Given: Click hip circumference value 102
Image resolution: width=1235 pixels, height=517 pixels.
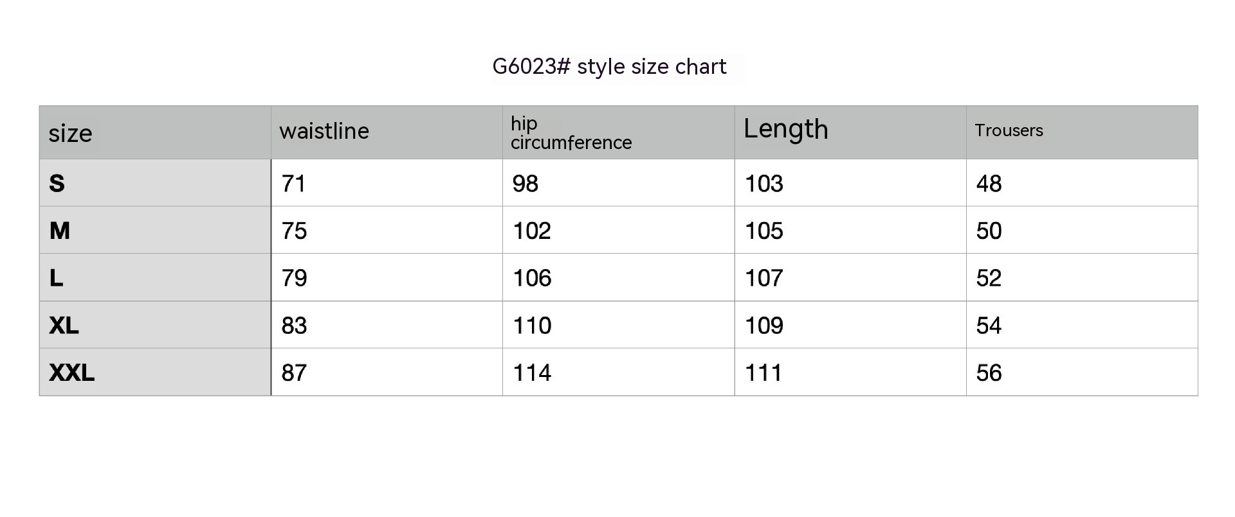Looking at the screenshot, I should [x=532, y=231].
